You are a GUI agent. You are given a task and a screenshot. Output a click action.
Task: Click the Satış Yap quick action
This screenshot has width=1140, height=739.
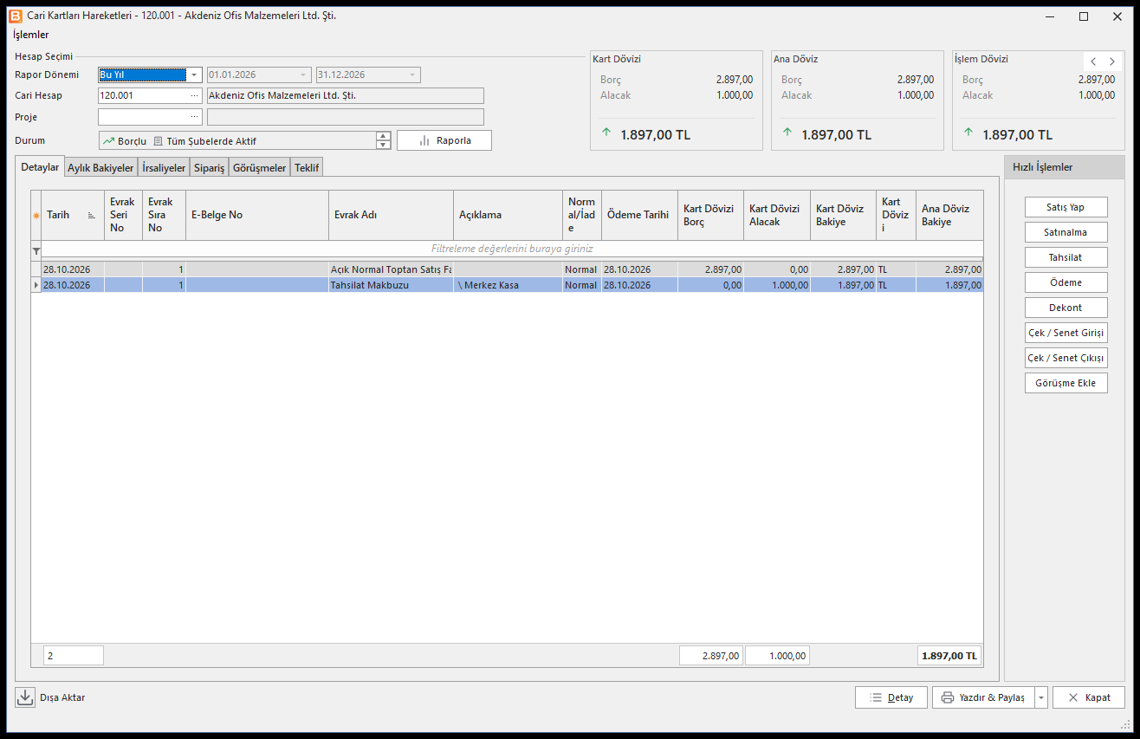[1066, 207]
